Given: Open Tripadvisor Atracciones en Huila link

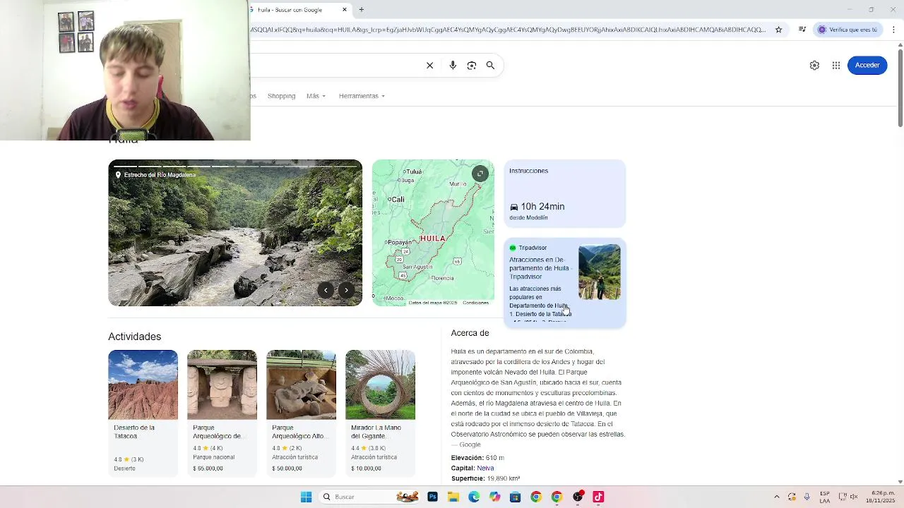Looking at the screenshot, I should click(x=539, y=268).
